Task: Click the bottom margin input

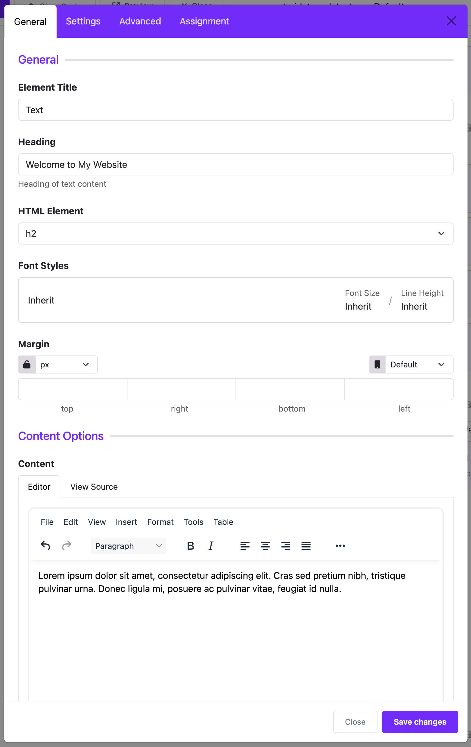Action: 290,389
